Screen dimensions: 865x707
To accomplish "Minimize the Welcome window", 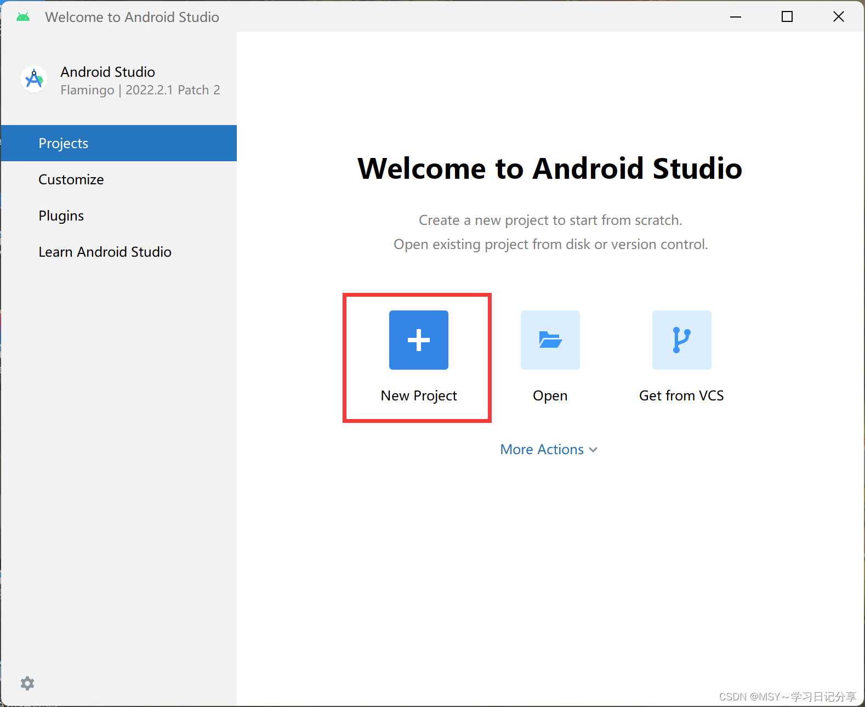I will (x=736, y=17).
